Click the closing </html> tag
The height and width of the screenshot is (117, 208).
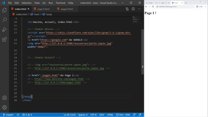point(27,100)
